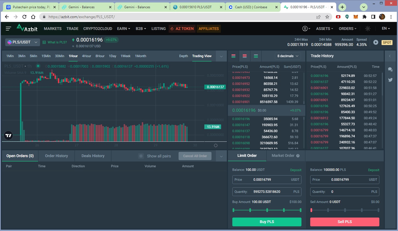Click the red YouTube-style extension icon
Viewport: 398px width, 231px height.
click(338, 17)
